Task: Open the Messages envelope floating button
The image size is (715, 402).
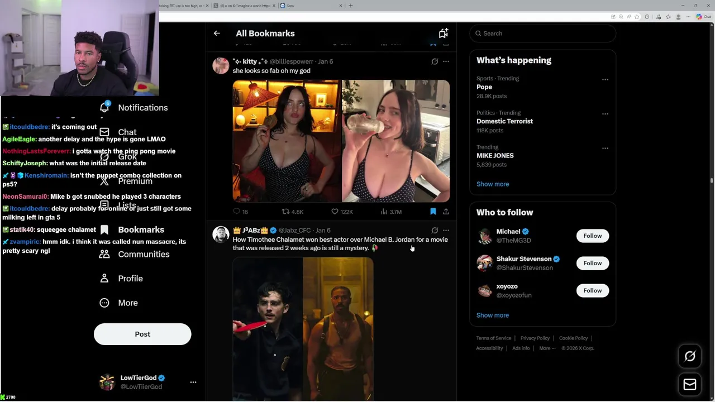Action: pyautogui.click(x=690, y=385)
